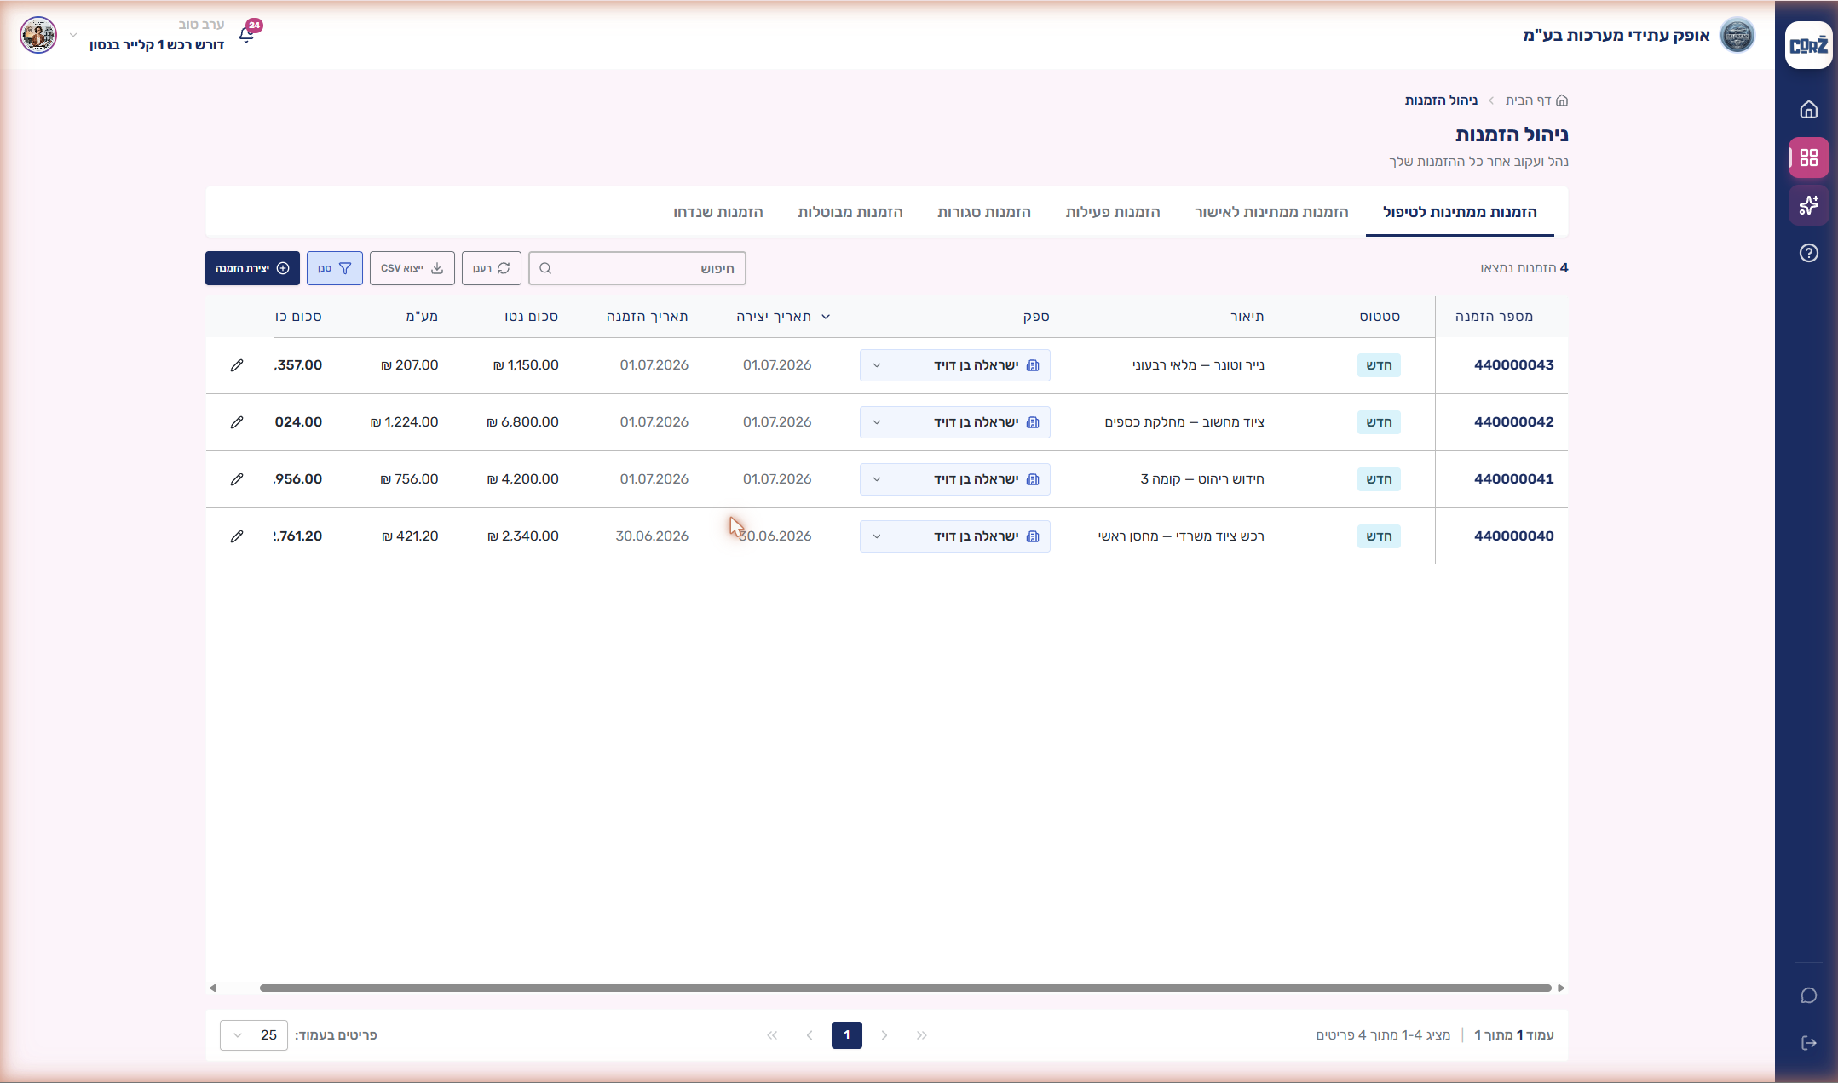Viewport: 1838px width, 1083px height.
Task: Click סטטוס column header
Action: [1380, 317]
